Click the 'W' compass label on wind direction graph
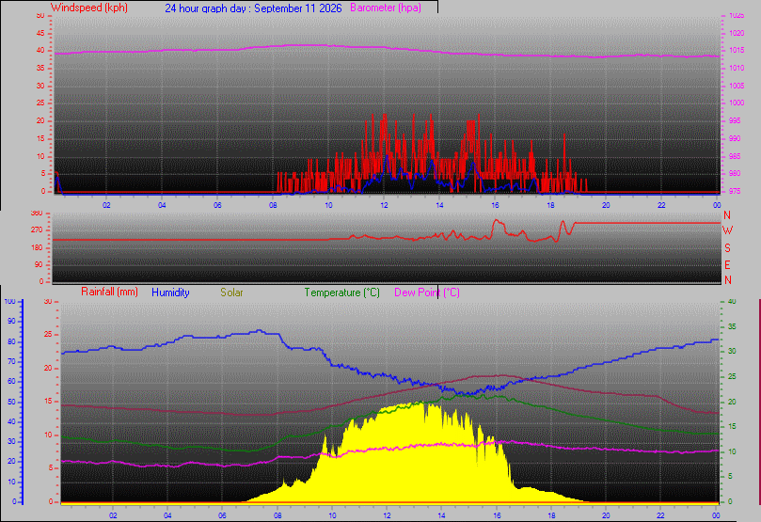The image size is (761, 522). tap(727, 230)
